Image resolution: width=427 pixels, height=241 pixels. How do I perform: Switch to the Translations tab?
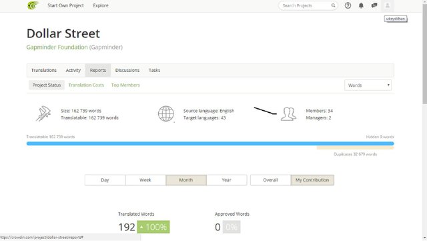[x=44, y=70]
